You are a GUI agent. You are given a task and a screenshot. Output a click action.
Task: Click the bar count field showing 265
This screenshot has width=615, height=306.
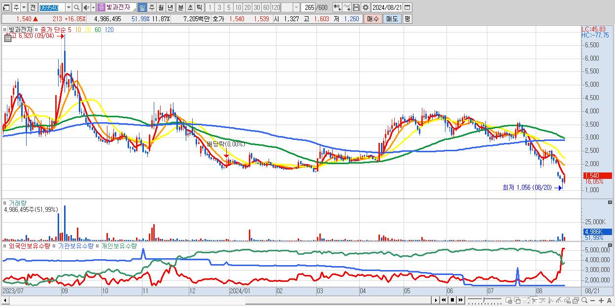(308, 7)
